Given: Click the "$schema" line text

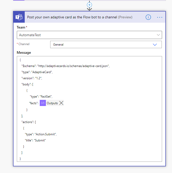Looking at the screenshot, I should (x=65, y=66).
